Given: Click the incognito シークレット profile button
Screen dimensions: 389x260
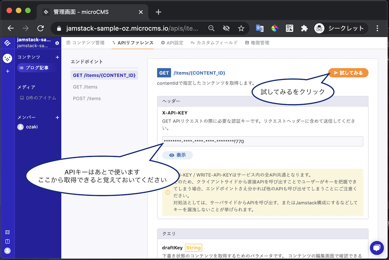Looking at the screenshot, I should pos(341,28).
